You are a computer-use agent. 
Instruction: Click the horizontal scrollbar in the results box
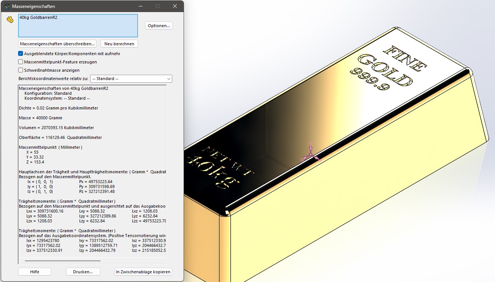tap(63, 260)
